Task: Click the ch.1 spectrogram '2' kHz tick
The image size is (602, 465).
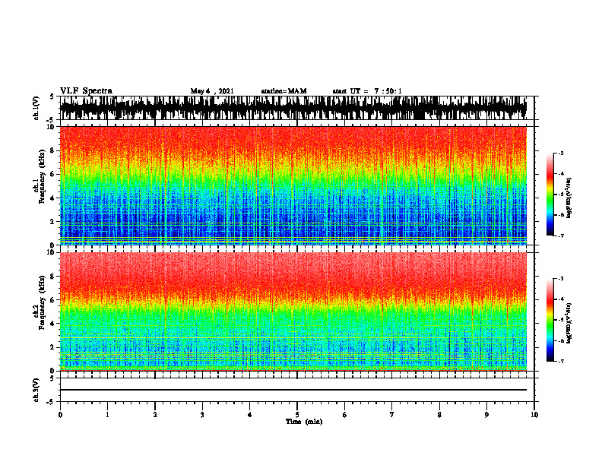Action: (x=52, y=221)
